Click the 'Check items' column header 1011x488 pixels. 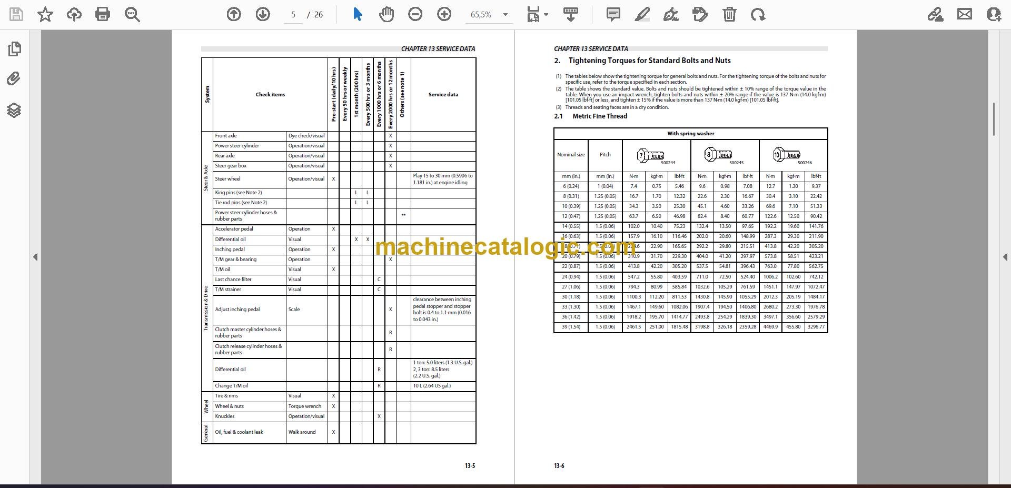click(x=270, y=95)
